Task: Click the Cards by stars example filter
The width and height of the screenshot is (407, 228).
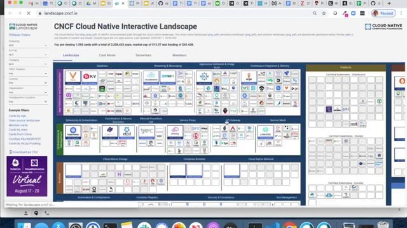Action: pyautogui.click(x=18, y=130)
